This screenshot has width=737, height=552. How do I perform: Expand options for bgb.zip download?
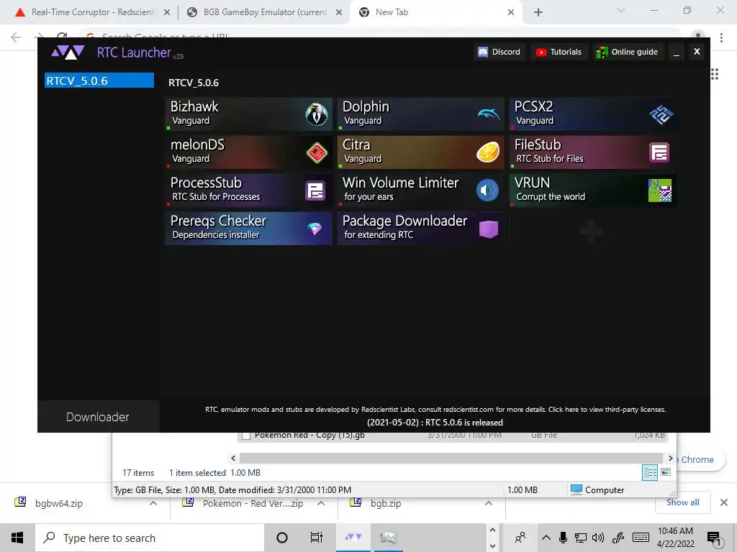click(489, 503)
